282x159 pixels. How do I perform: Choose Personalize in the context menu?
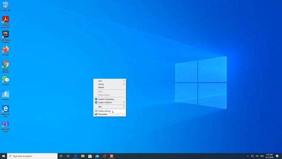tap(110, 114)
